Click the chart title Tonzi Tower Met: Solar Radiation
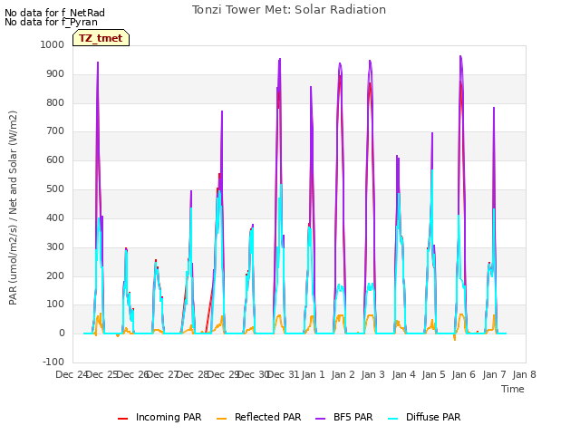Image resolution: width=580 pixels, height=435 pixels. tap(289, 10)
